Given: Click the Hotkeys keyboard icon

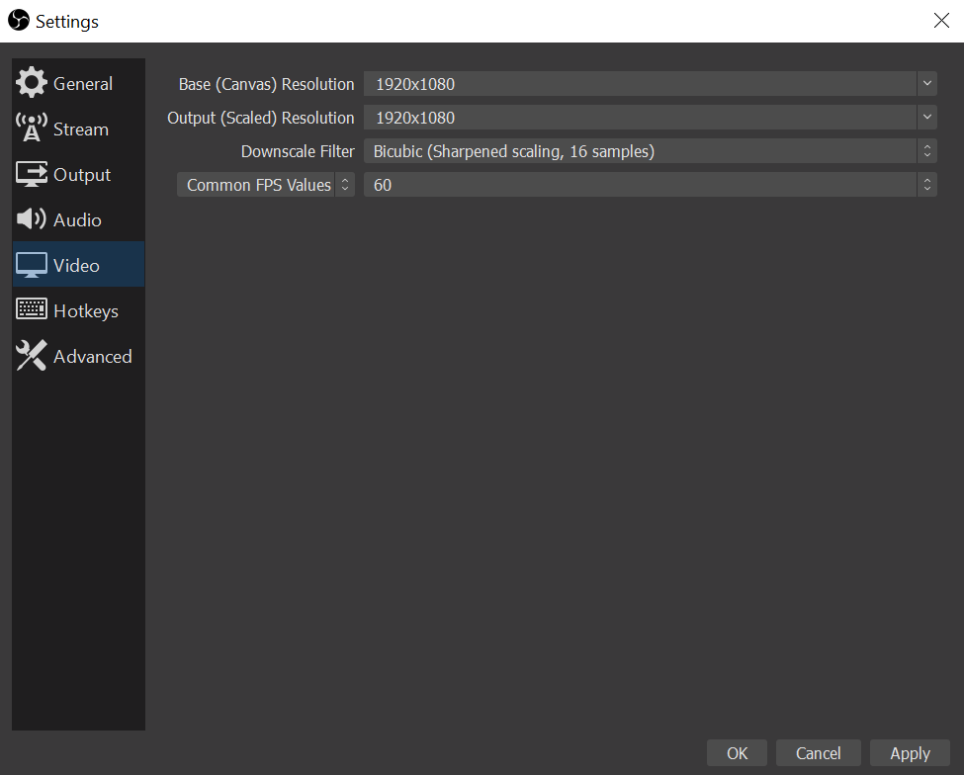Looking at the screenshot, I should point(32,310).
